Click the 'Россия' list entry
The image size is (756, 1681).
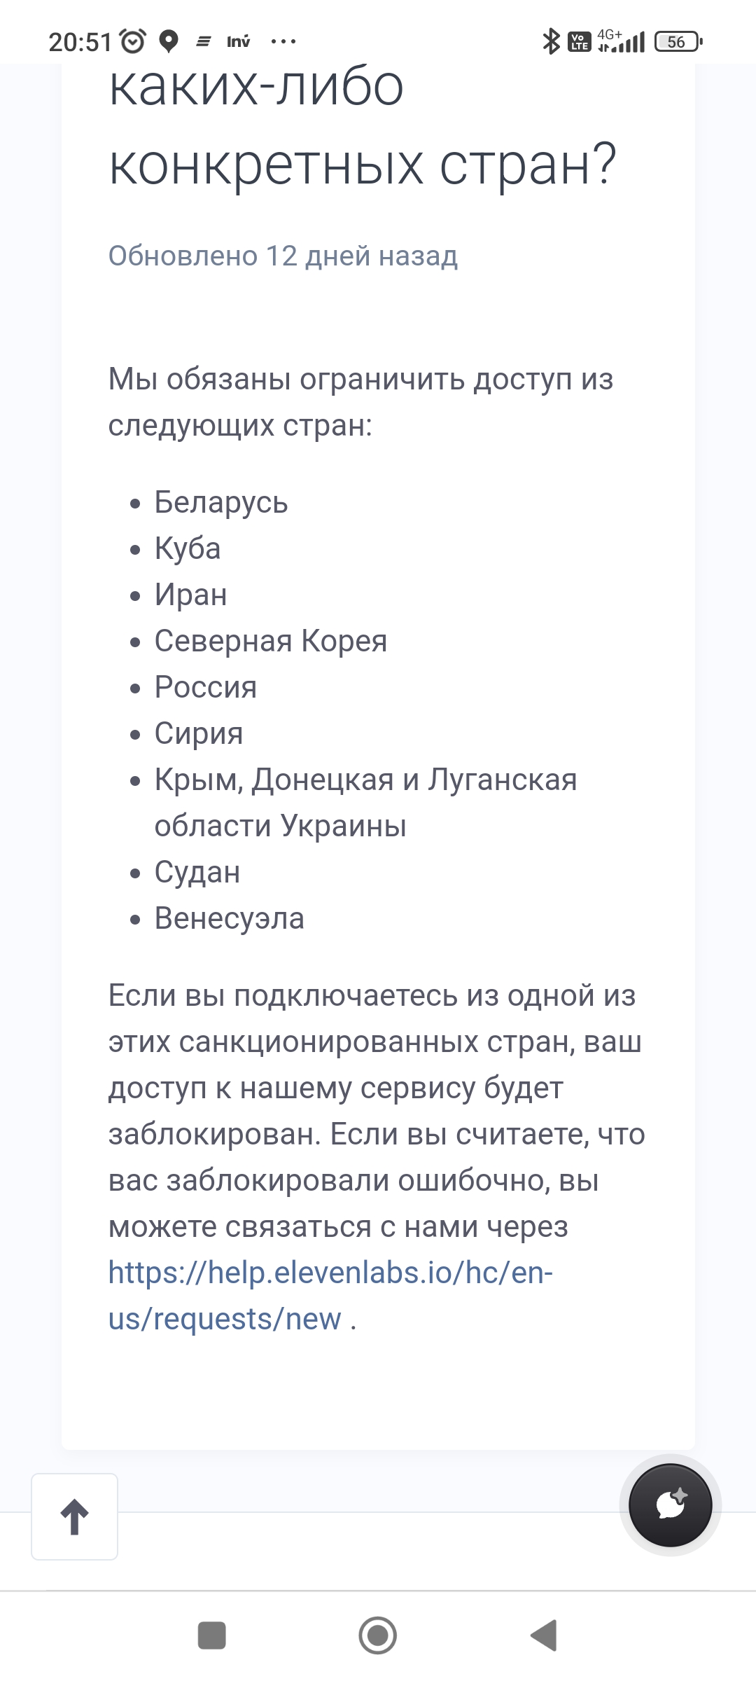[x=206, y=687]
